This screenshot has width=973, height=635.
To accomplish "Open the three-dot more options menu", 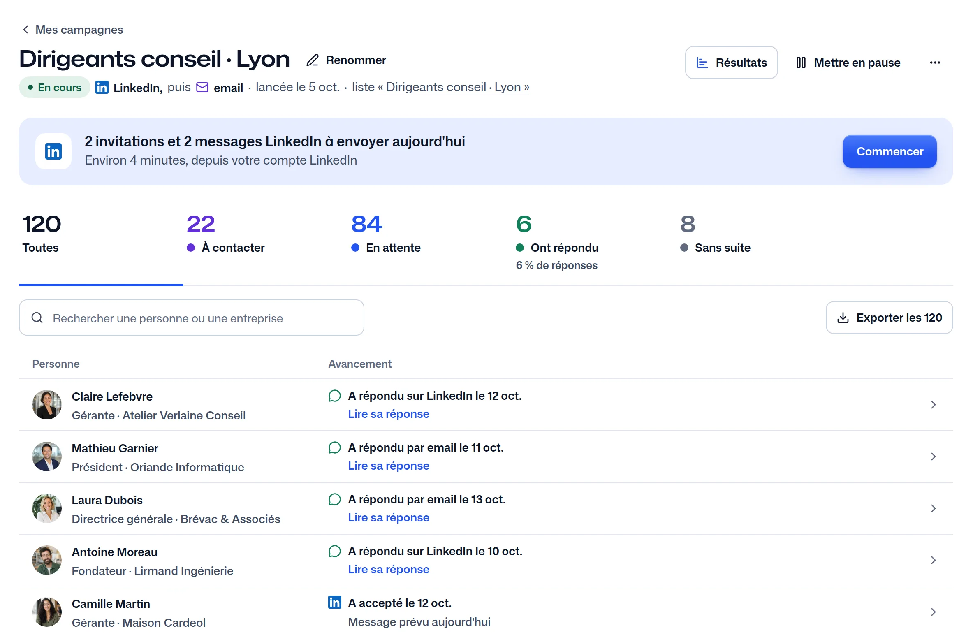I will tap(935, 63).
